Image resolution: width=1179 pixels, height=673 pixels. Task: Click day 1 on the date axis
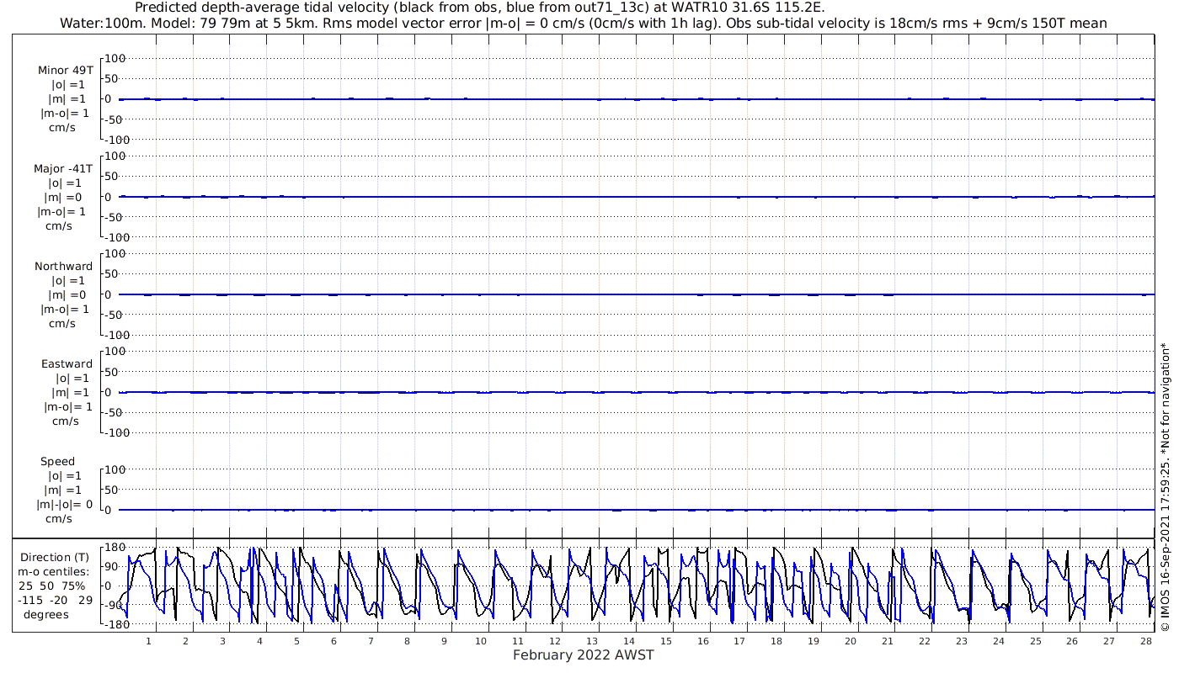click(148, 641)
